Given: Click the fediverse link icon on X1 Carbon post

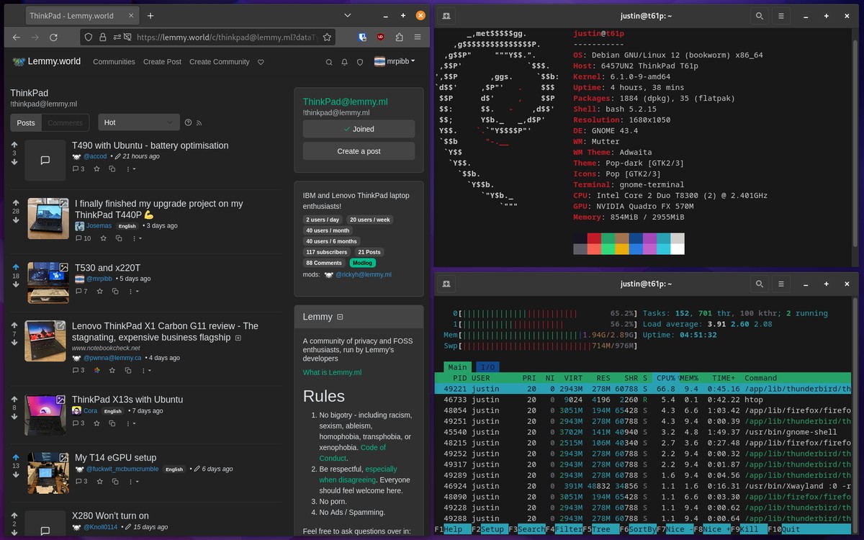Looking at the screenshot, I should [x=96, y=371].
